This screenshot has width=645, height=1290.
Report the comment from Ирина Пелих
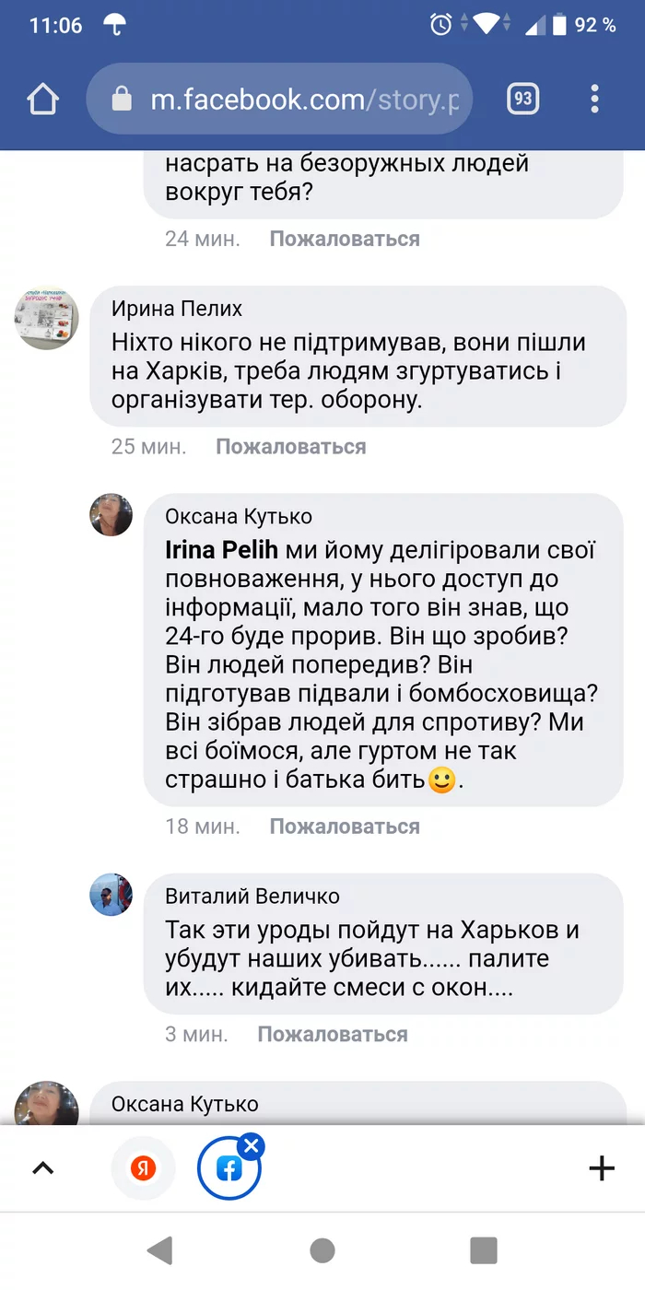click(290, 447)
